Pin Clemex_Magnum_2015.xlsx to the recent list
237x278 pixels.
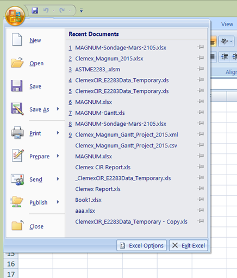[201, 58]
